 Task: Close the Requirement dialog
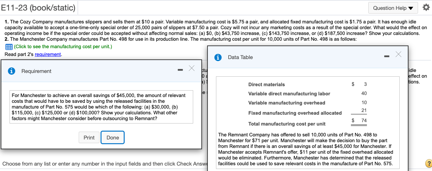click(x=192, y=69)
